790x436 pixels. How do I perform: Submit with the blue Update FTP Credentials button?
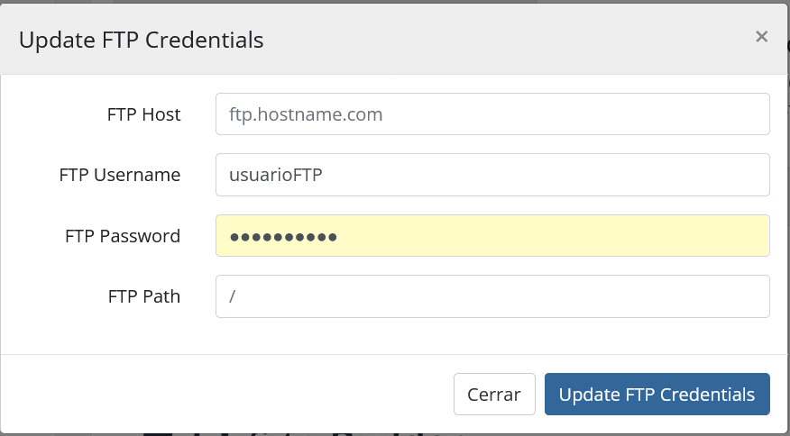pyautogui.click(x=657, y=395)
